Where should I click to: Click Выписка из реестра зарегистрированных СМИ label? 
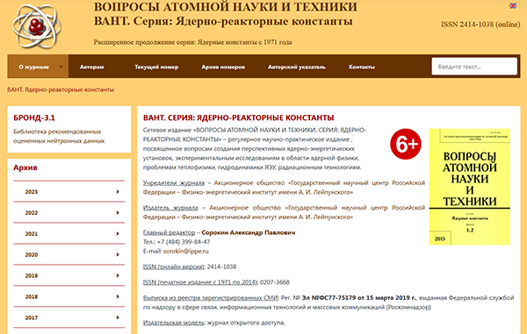(211, 297)
